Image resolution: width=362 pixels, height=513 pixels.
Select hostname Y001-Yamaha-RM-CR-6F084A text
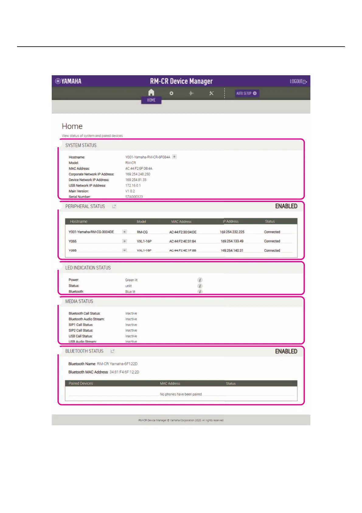[x=148, y=157]
